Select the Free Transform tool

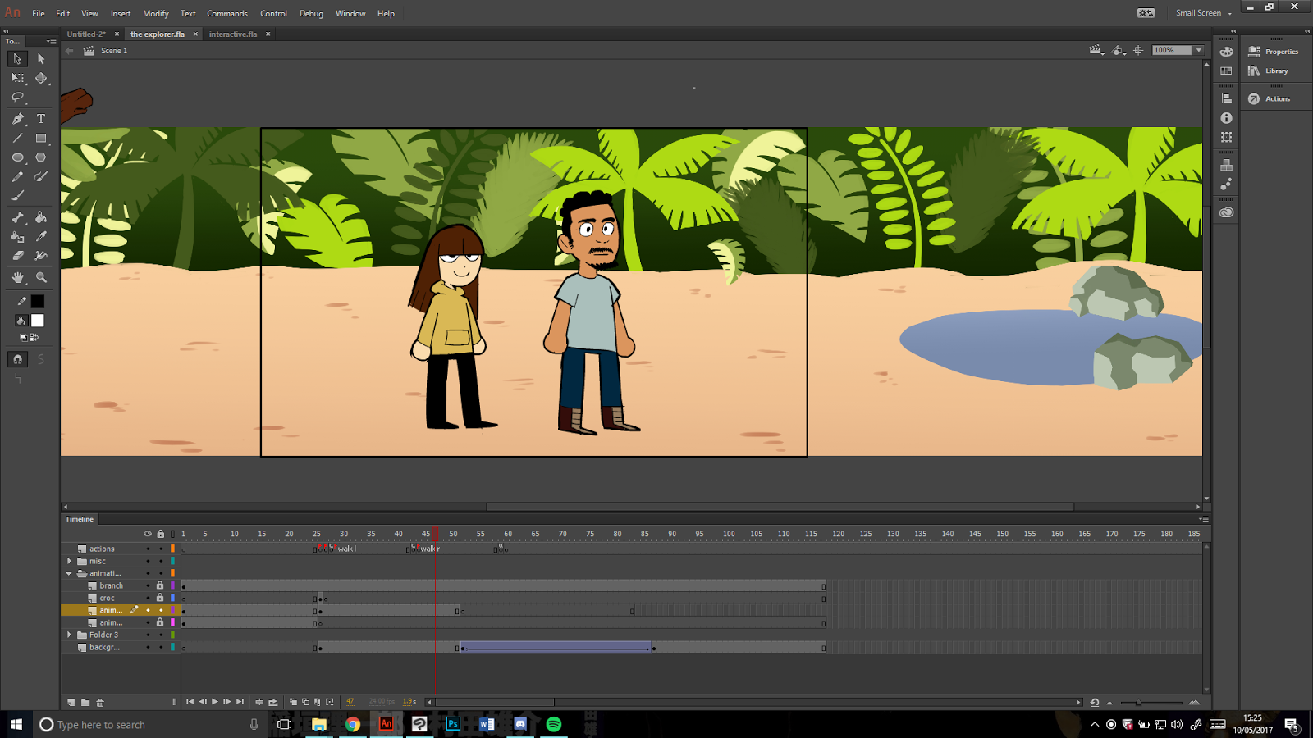[16, 78]
